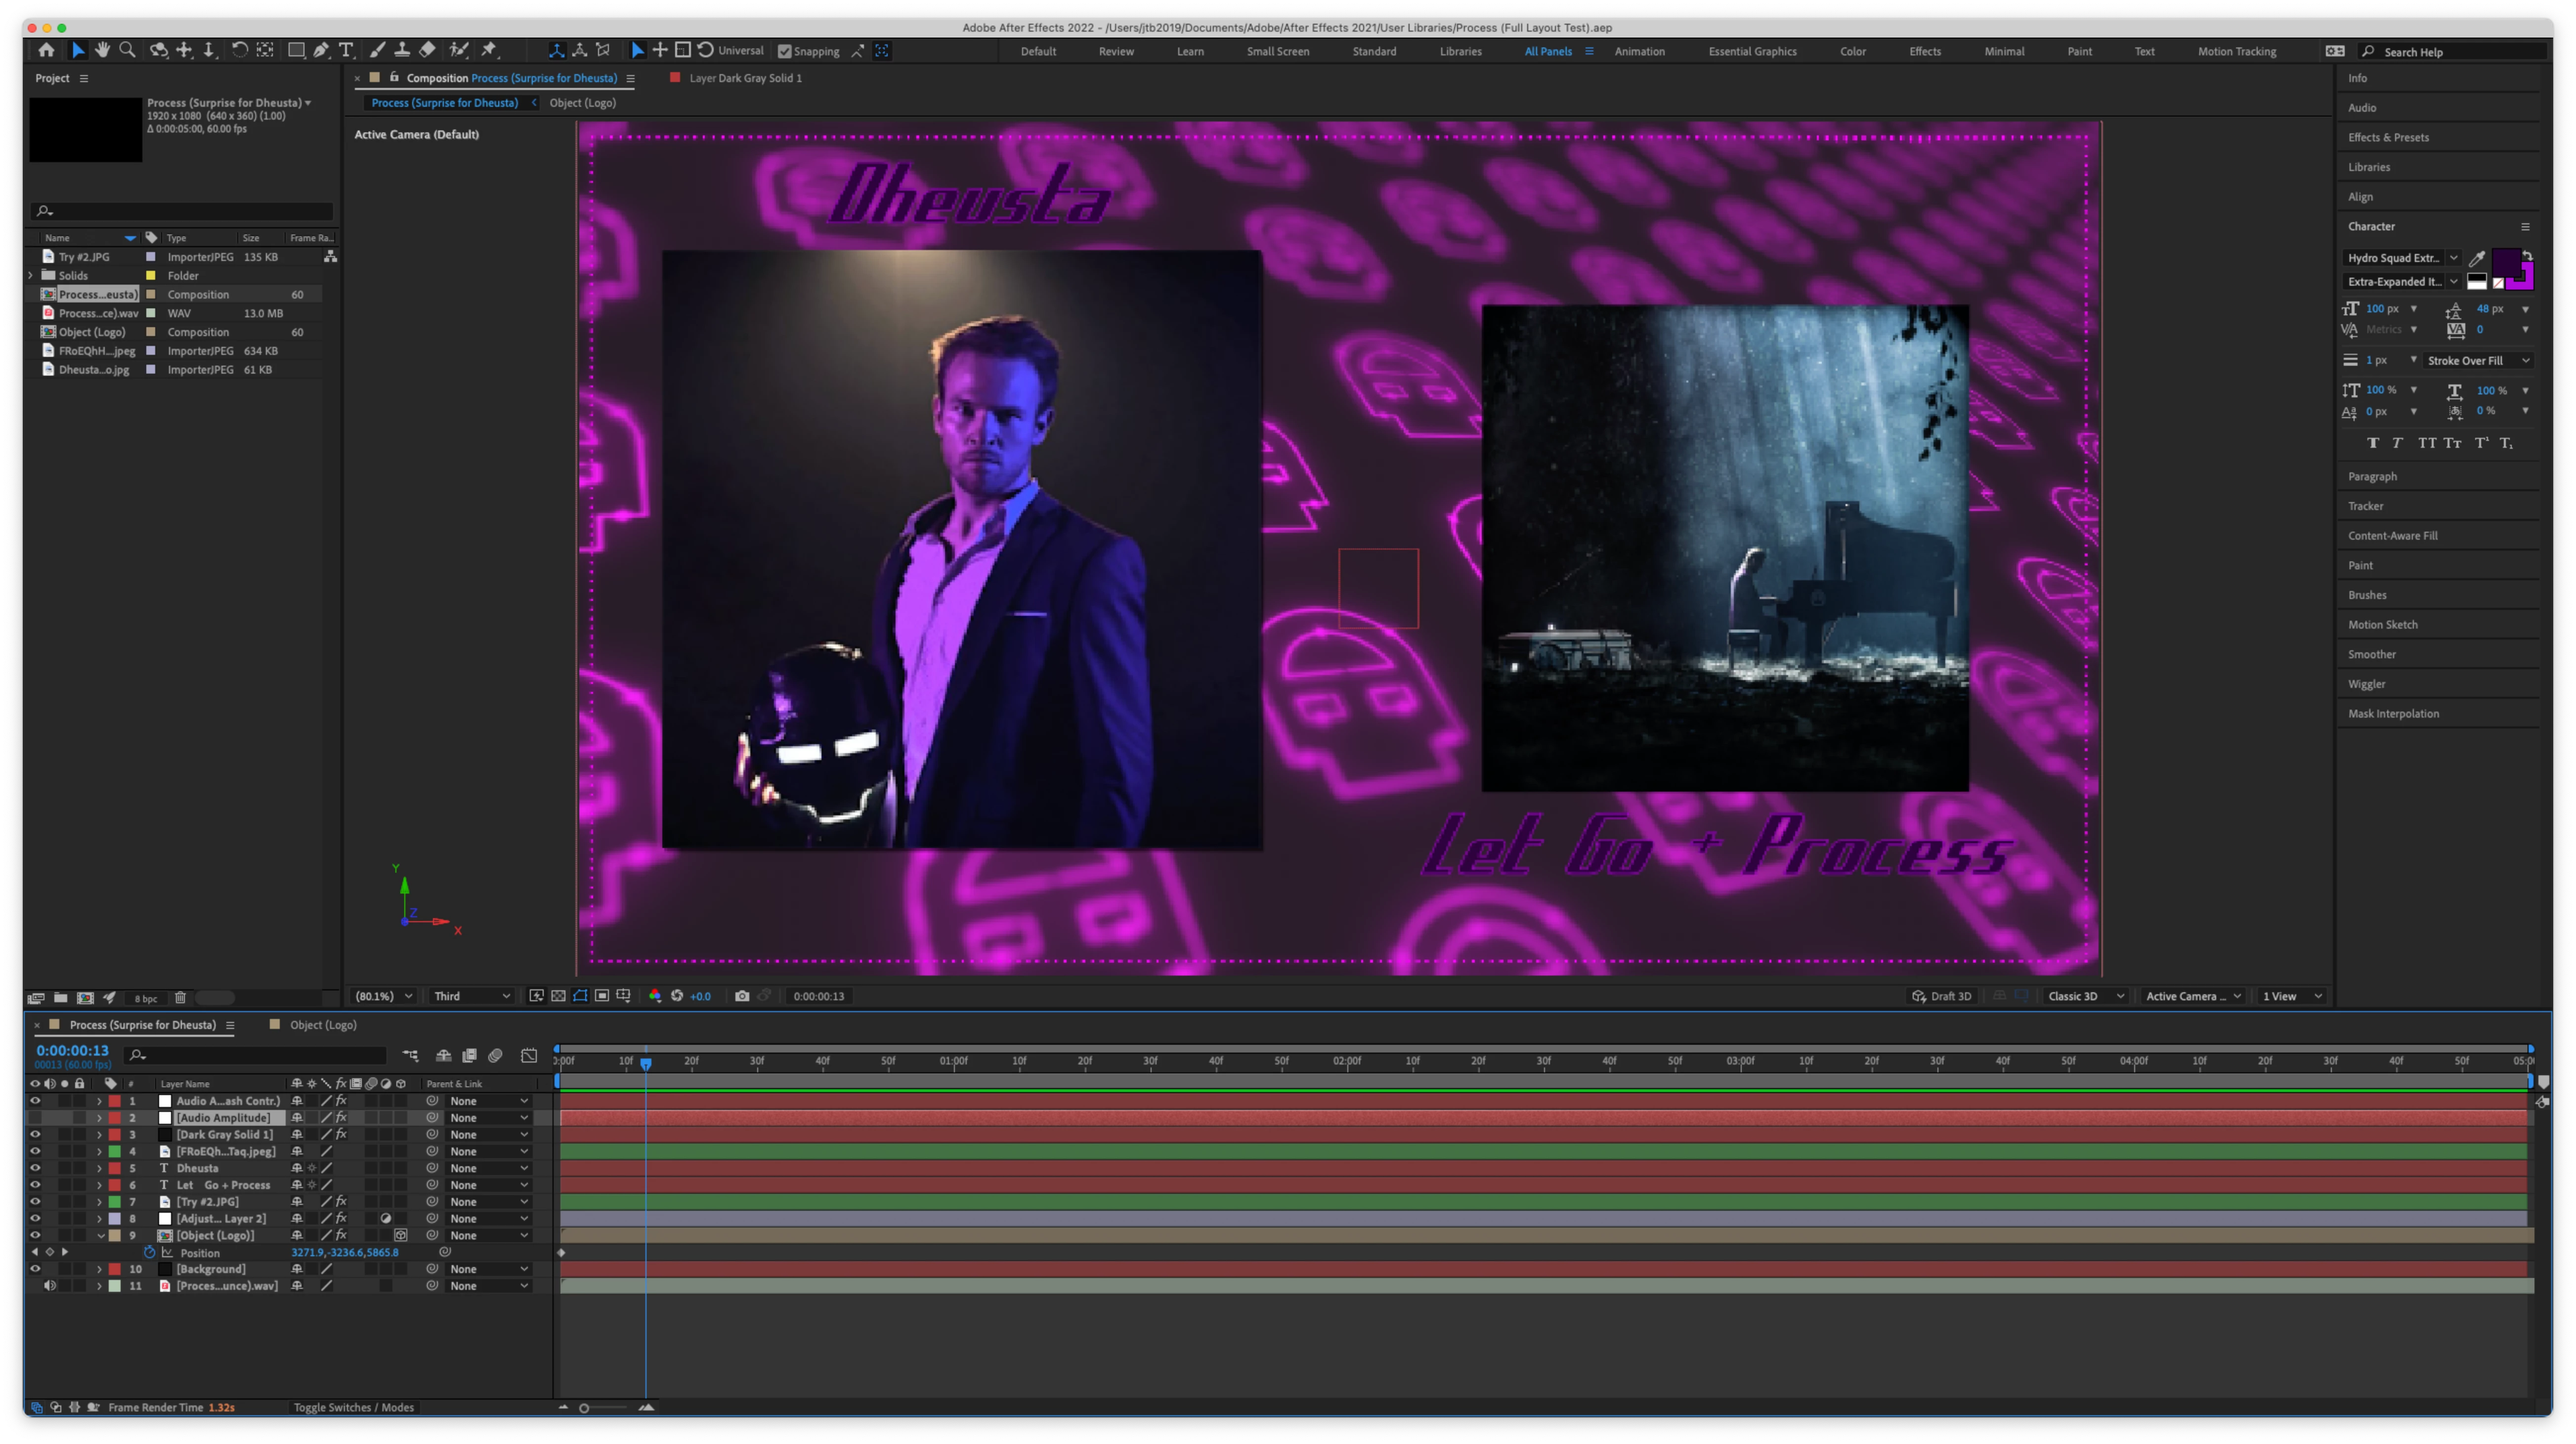
Task: Toggle the Snapping checkbox
Action: (785, 51)
